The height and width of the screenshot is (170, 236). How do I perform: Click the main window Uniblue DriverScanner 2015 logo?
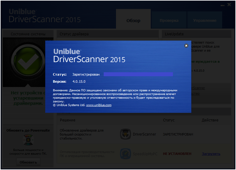(x=45, y=16)
